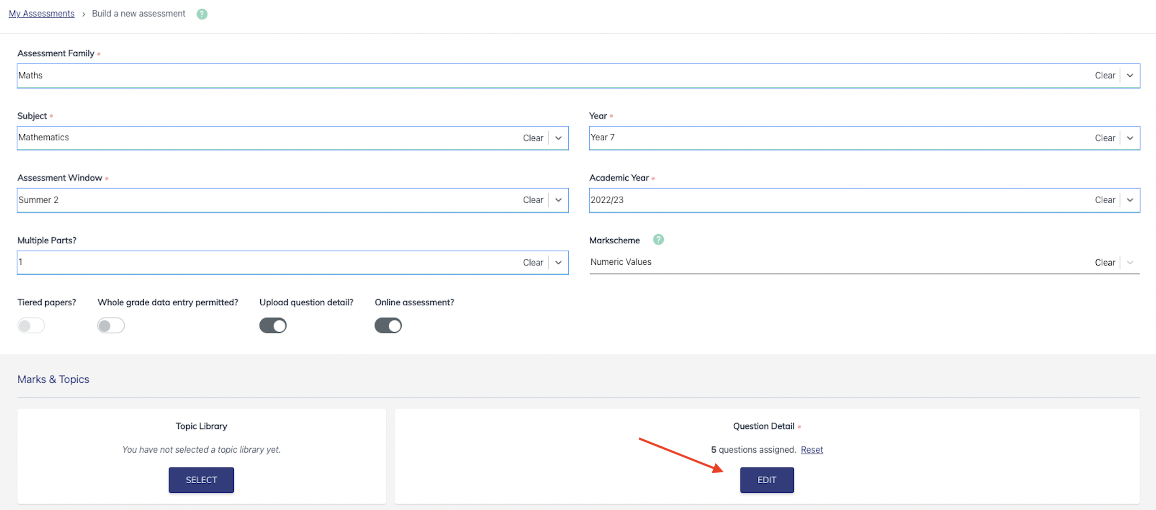This screenshot has width=1156, height=510.
Task: Click 'You have not selected a topic library yet.'
Action: point(201,449)
